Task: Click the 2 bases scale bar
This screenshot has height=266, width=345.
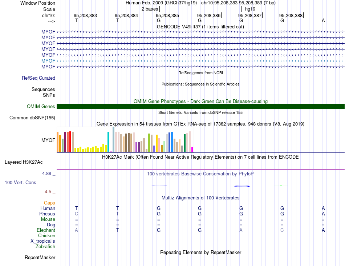Action: pos(201,9)
